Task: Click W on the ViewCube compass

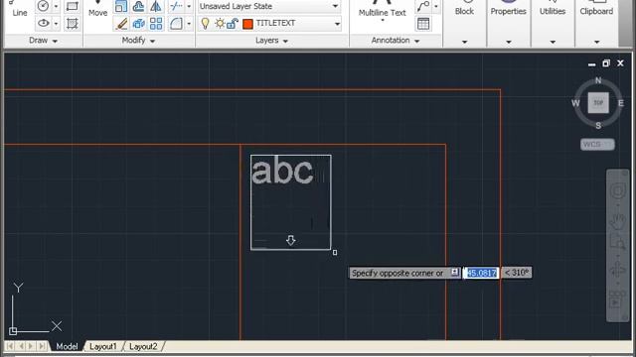Action: click(x=575, y=103)
